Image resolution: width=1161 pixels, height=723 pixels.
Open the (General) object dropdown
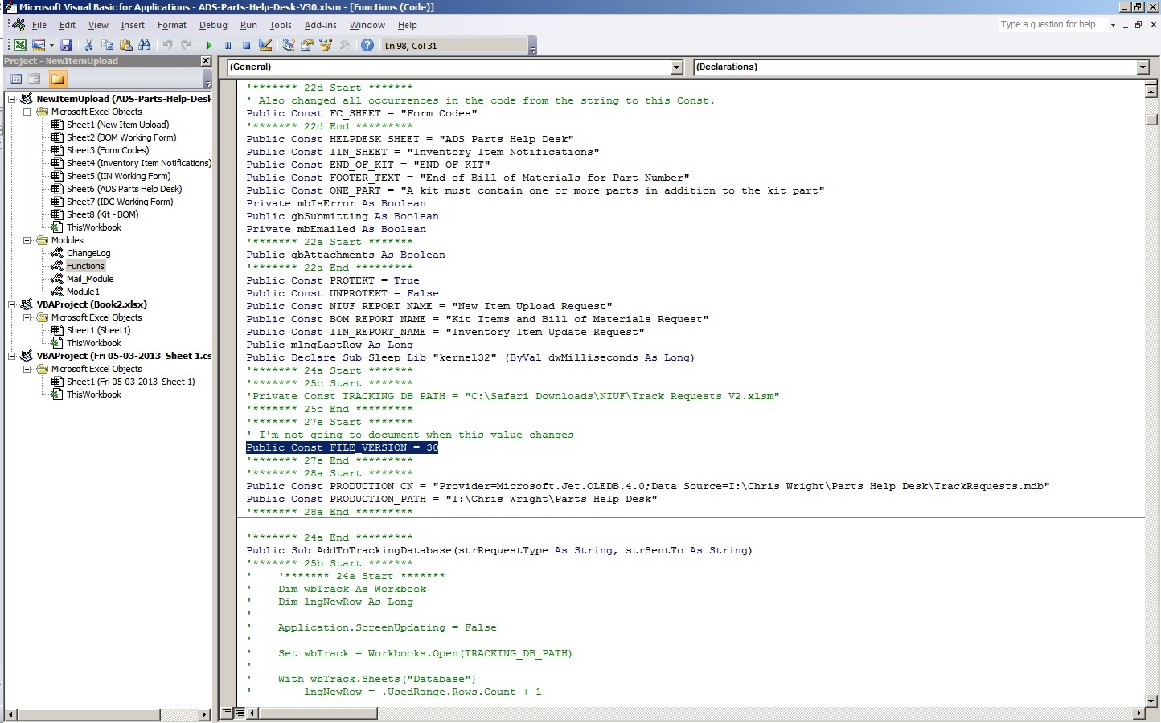click(x=676, y=67)
